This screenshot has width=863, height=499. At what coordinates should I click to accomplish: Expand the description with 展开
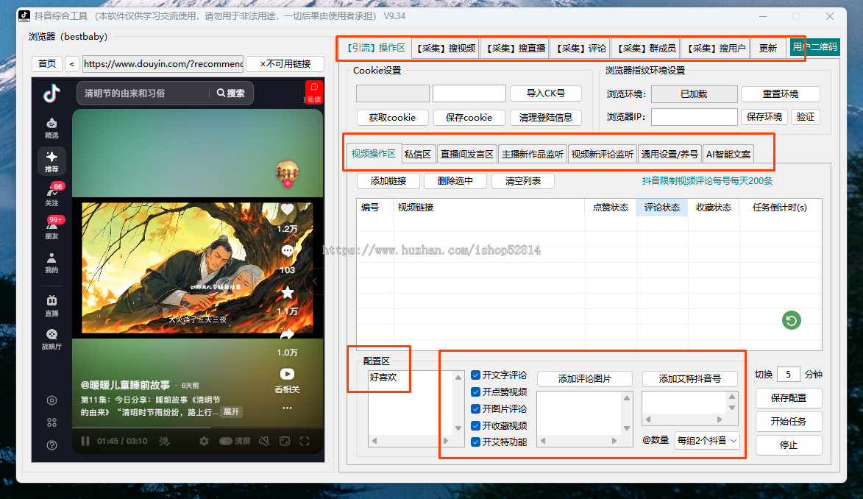pos(231,412)
